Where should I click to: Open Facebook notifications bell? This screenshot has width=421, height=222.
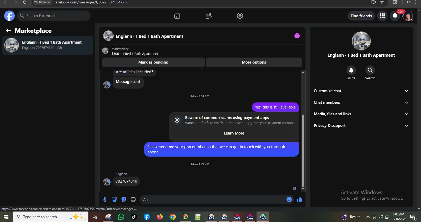[x=395, y=16]
